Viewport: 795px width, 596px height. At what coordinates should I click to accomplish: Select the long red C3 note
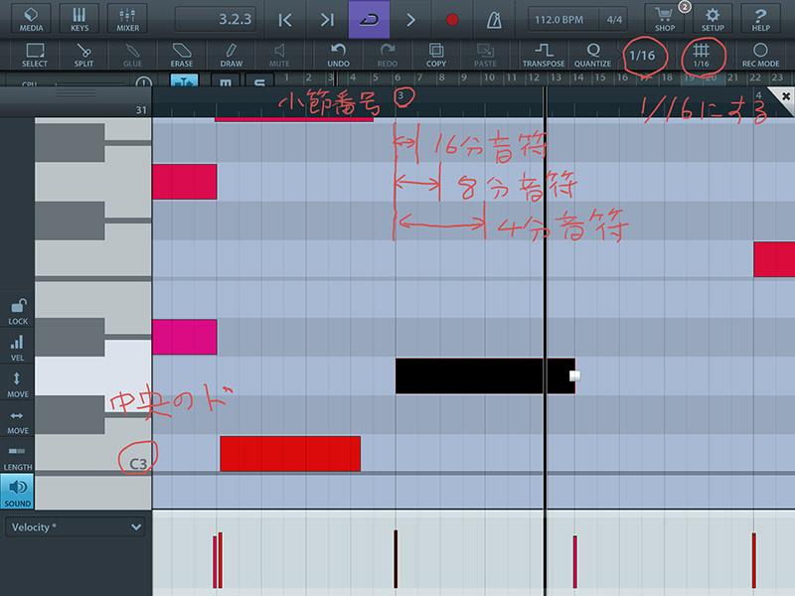point(290,454)
